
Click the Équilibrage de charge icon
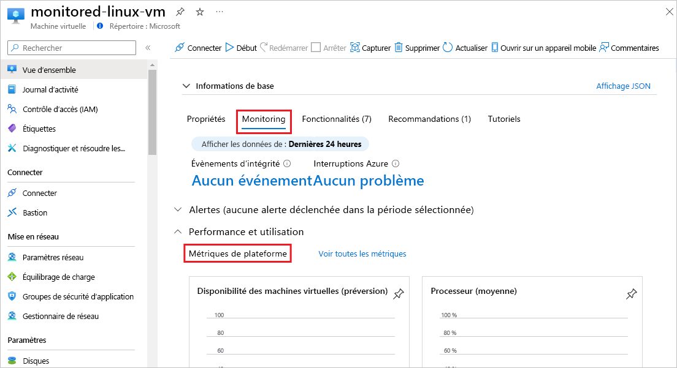click(12, 277)
